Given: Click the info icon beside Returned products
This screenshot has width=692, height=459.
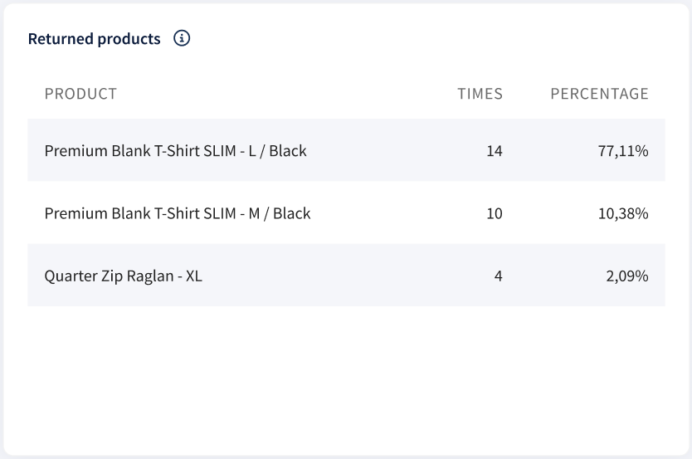Looking at the screenshot, I should [182, 38].
